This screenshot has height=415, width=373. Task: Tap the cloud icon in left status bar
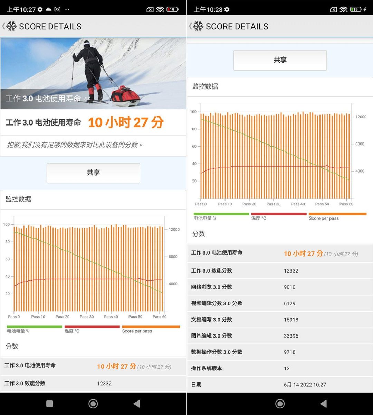[x=49, y=9]
